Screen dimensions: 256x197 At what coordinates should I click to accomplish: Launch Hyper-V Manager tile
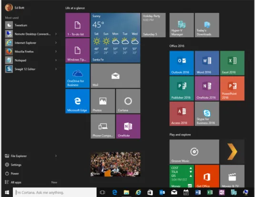pyautogui.click(x=182, y=25)
